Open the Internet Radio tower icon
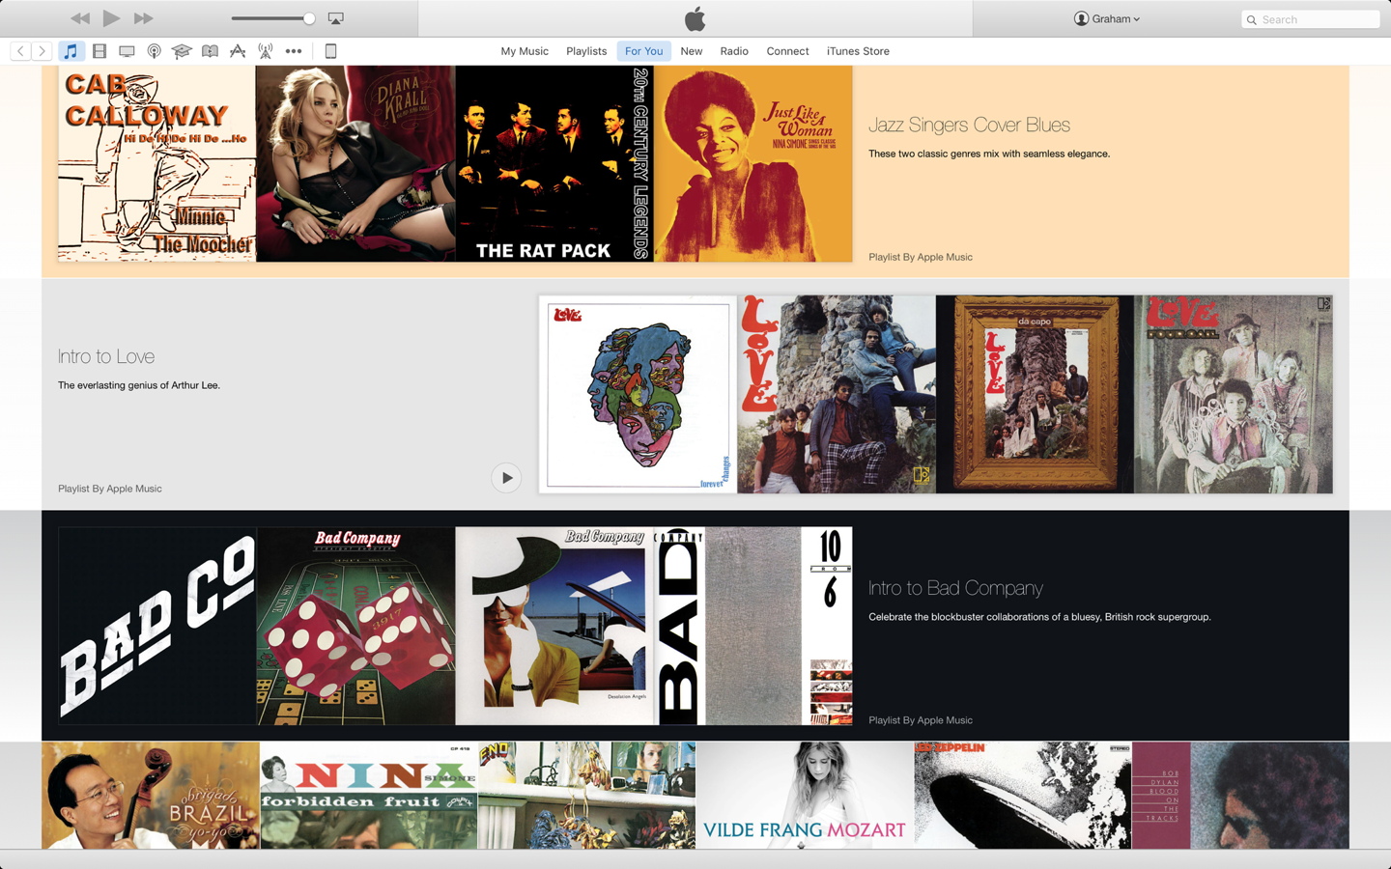1391x869 pixels. (x=265, y=51)
